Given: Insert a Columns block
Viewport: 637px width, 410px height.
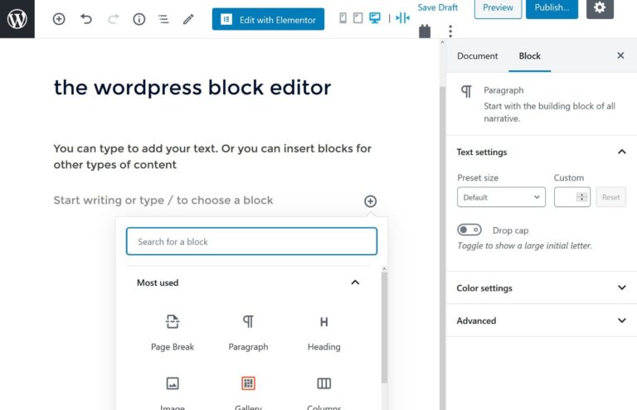Looking at the screenshot, I should [x=323, y=393].
